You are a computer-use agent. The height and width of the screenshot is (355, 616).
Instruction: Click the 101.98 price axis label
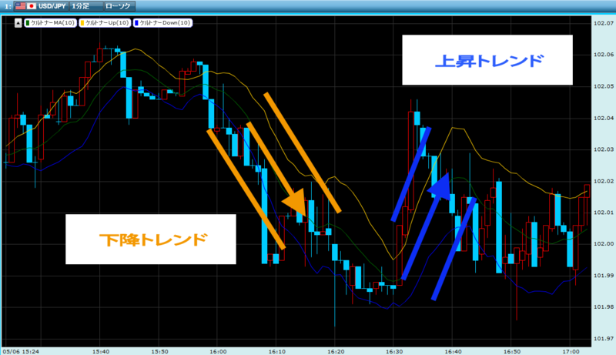click(x=603, y=306)
